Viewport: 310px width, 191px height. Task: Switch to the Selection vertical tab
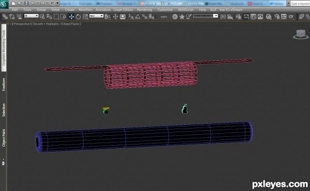(4, 110)
